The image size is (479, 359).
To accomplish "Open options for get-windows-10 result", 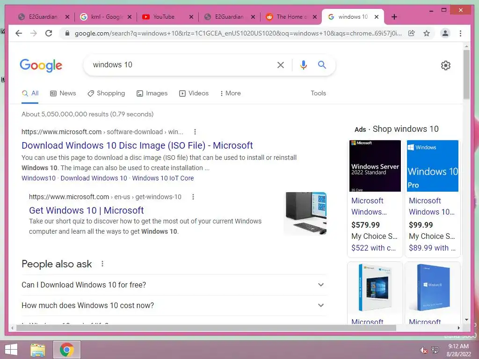I will 193,197.
